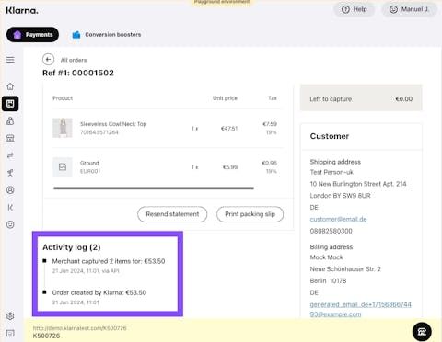This screenshot has width=442, height=342.
Task: Click the K500726 reference text
Action: click(46, 336)
